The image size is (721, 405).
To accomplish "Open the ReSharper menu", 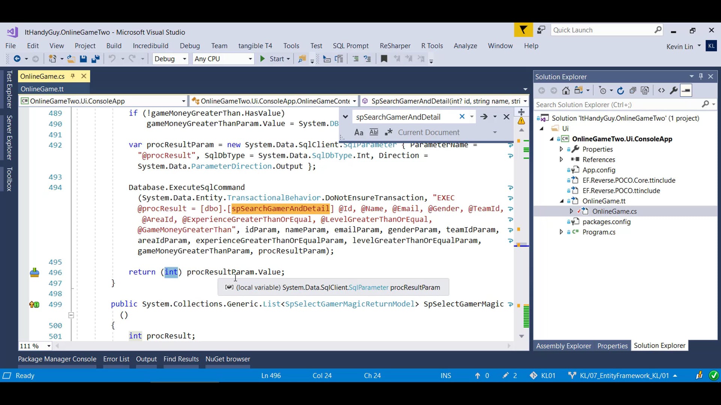I will coord(395,46).
